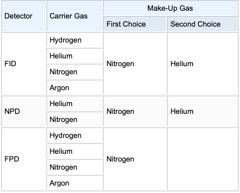Click Nitrogen first choice for NPD
Screen dimensions: 240x193
tap(120, 111)
